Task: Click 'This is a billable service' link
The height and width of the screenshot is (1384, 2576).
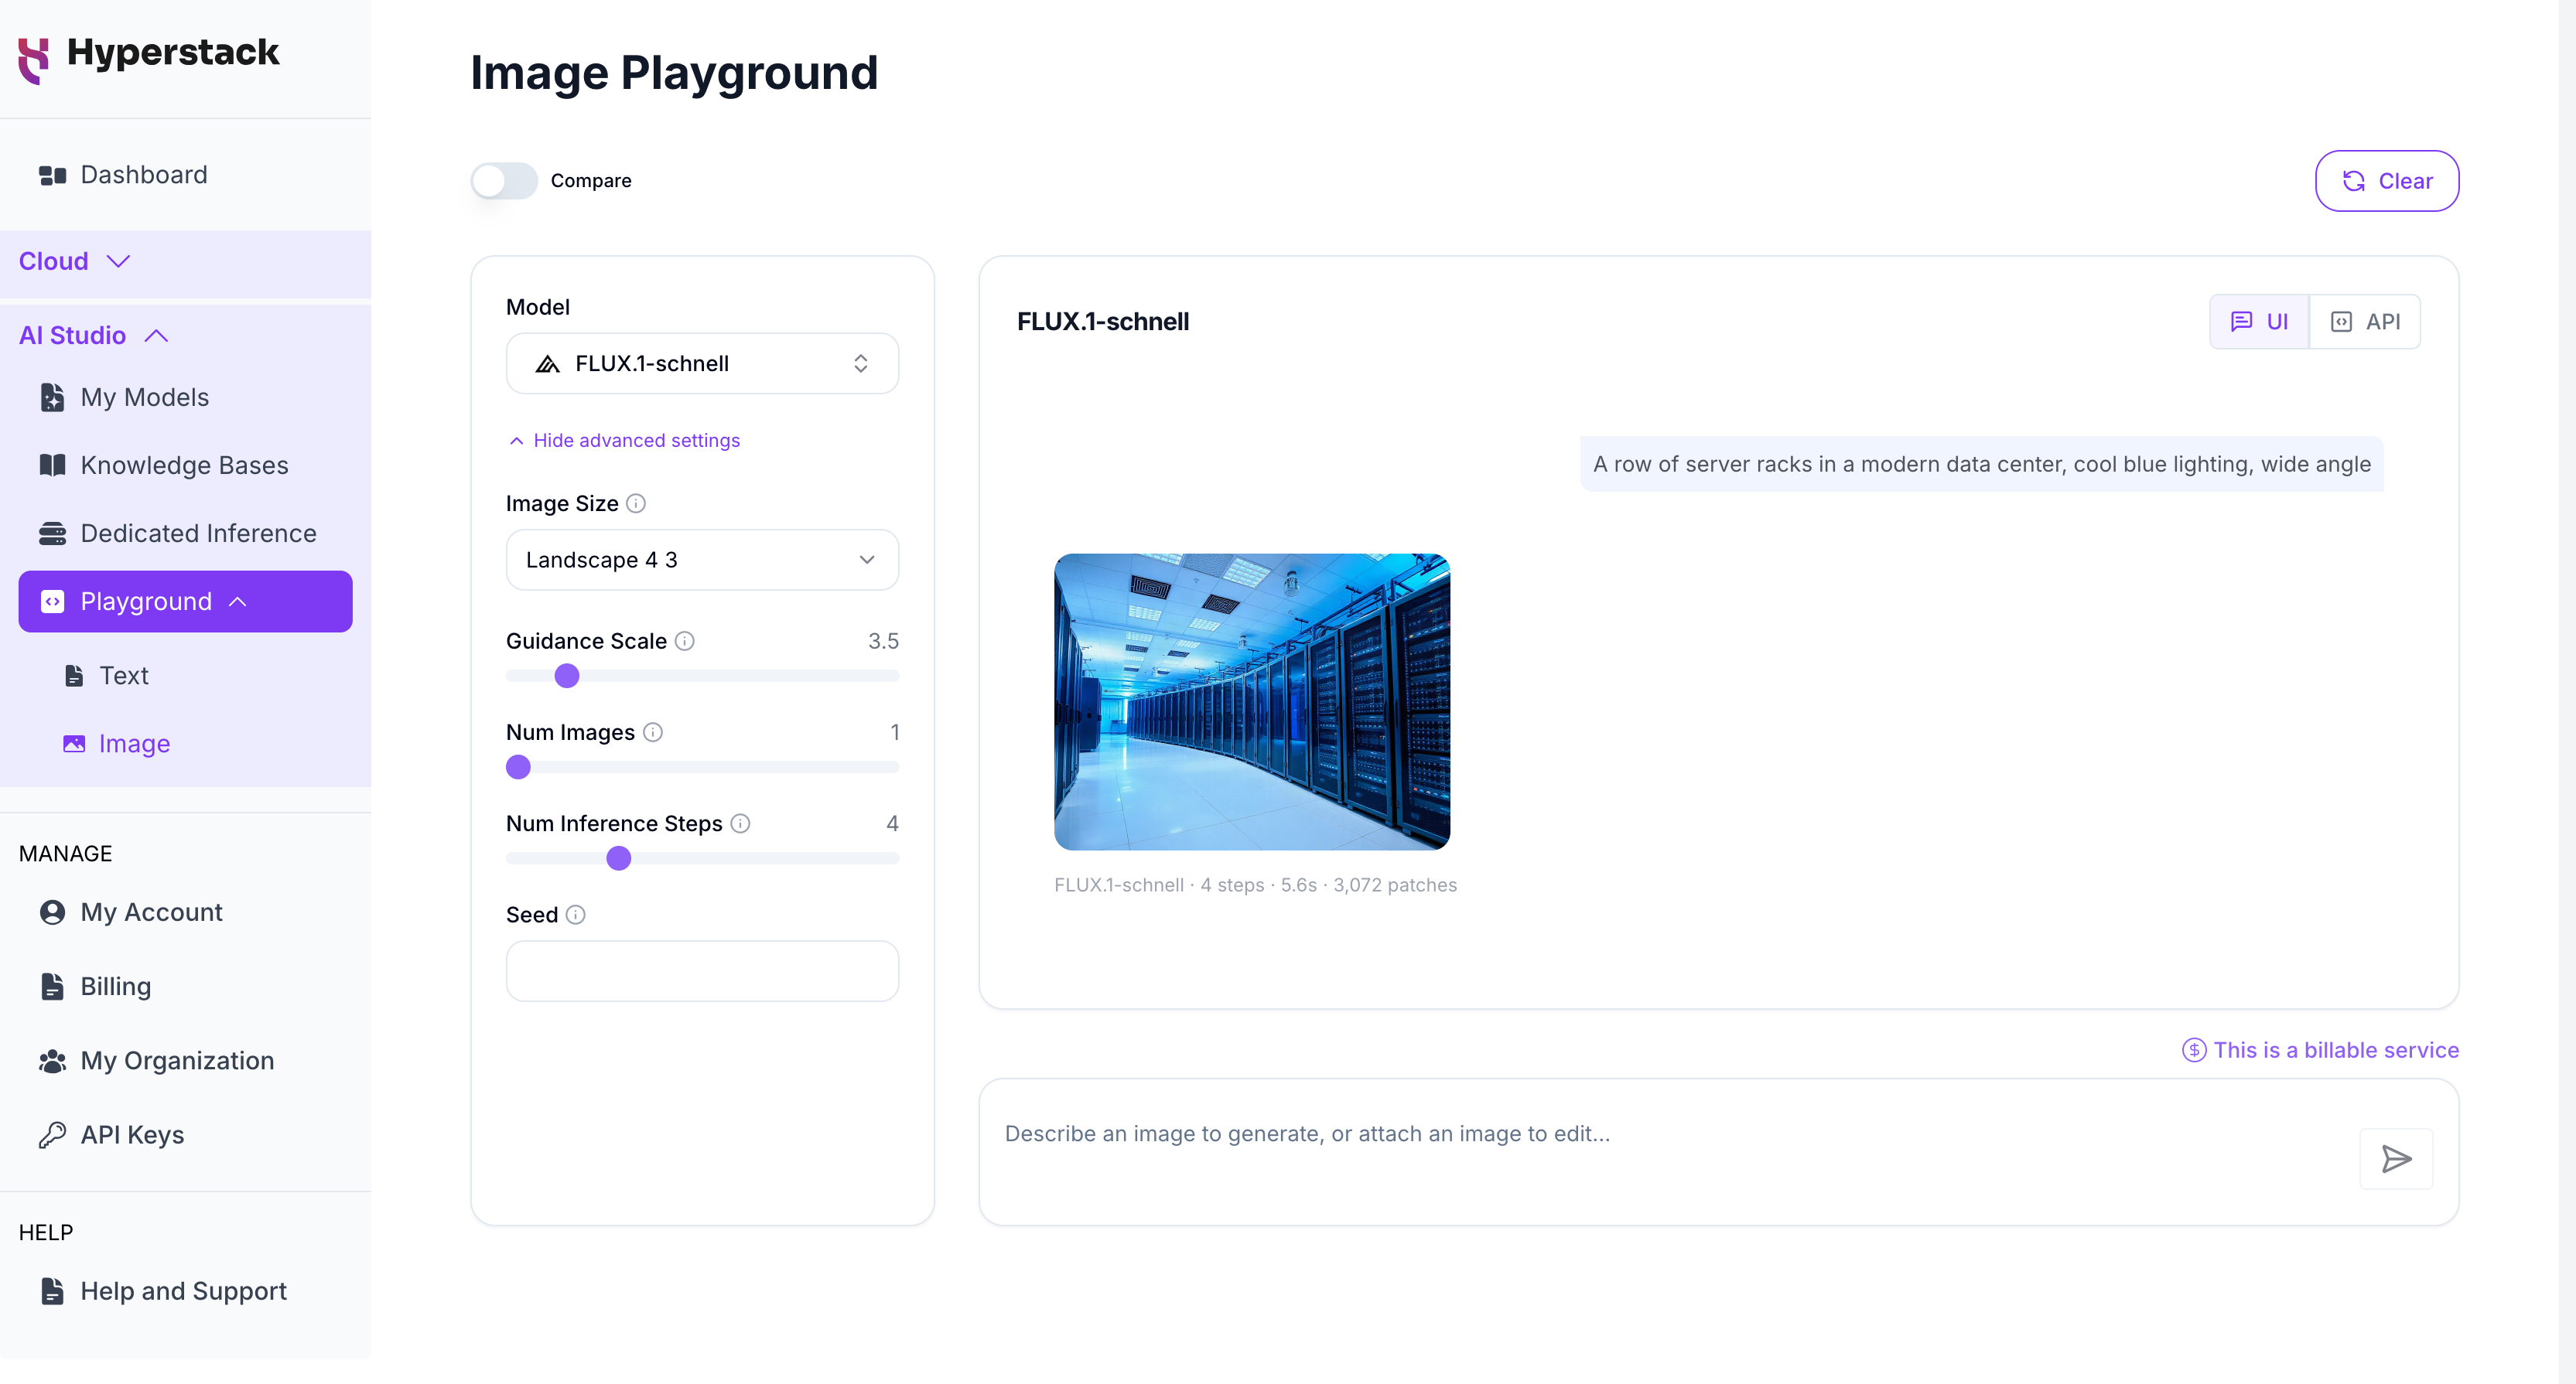Action: [2336, 1050]
